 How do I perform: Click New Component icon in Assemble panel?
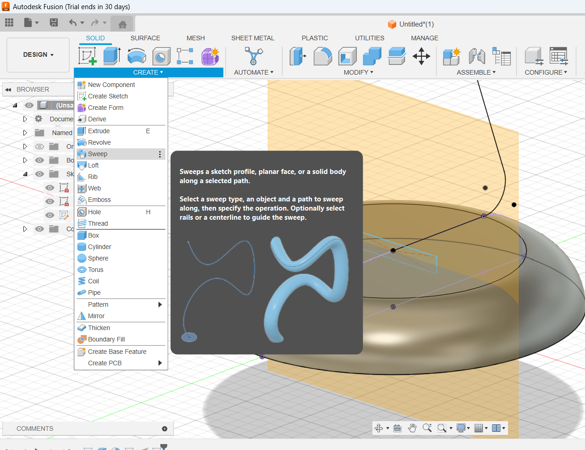[452, 56]
